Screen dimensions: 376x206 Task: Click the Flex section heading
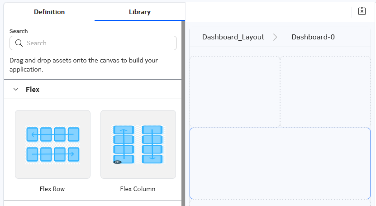pyautogui.click(x=33, y=90)
